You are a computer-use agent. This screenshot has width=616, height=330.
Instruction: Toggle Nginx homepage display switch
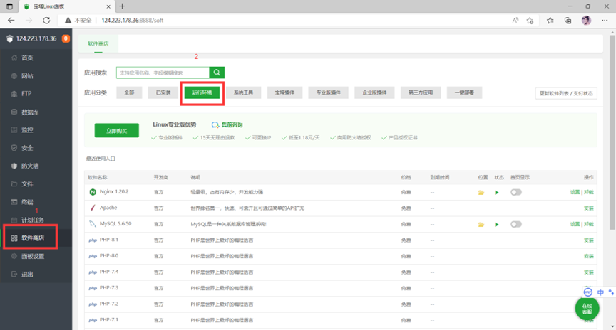pos(515,192)
